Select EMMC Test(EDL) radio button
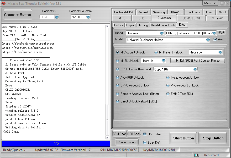The width and height of the screenshot is (231, 158). point(168,94)
